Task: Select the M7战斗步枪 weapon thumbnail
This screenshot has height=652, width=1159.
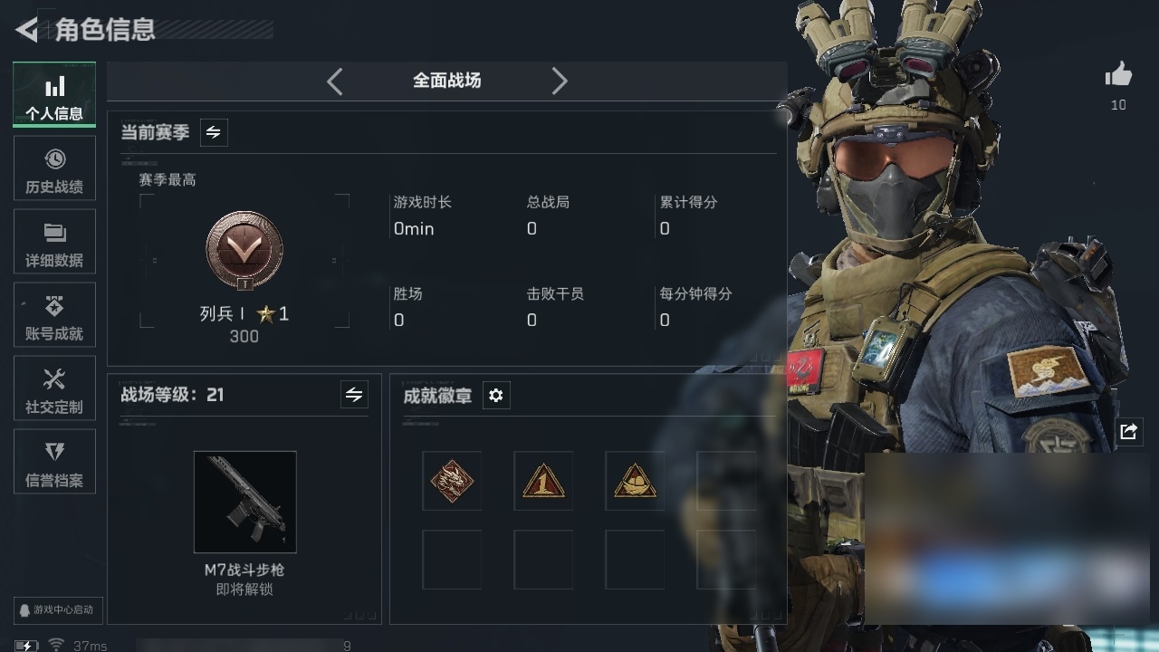Action: tap(244, 502)
